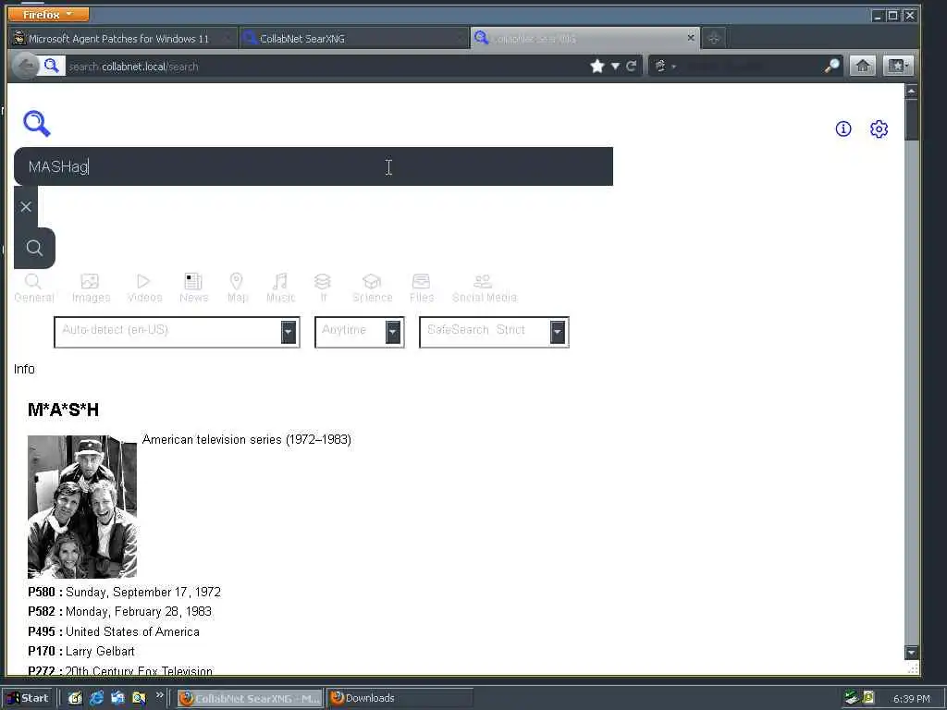This screenshot has width=947, height=710.
Task: Open the info/about icon
Action: coord(843,129)
